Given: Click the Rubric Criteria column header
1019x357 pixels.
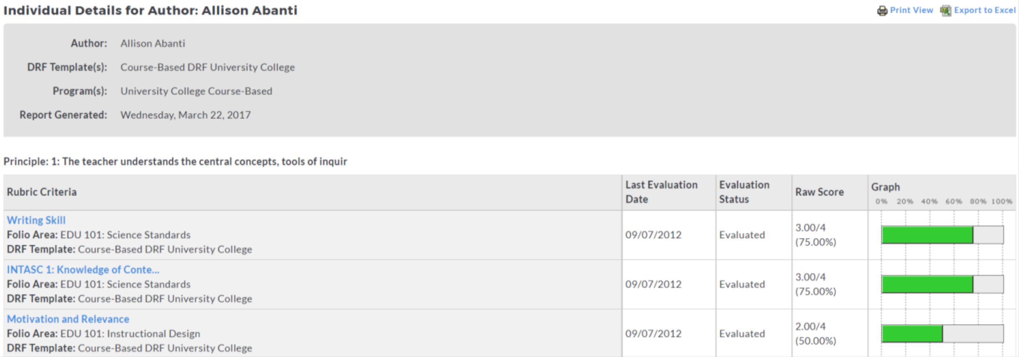Looking at the screenshot, I should [x=42, y=192].
